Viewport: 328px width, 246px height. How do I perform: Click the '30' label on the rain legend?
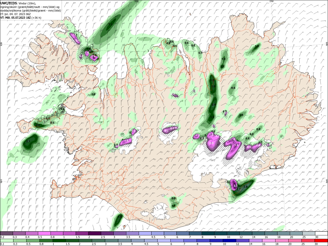point(316,244)
